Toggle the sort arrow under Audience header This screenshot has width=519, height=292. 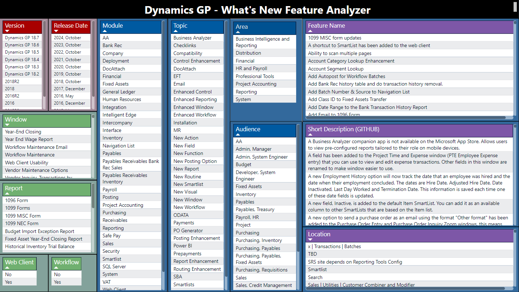(x=238, y=134)
